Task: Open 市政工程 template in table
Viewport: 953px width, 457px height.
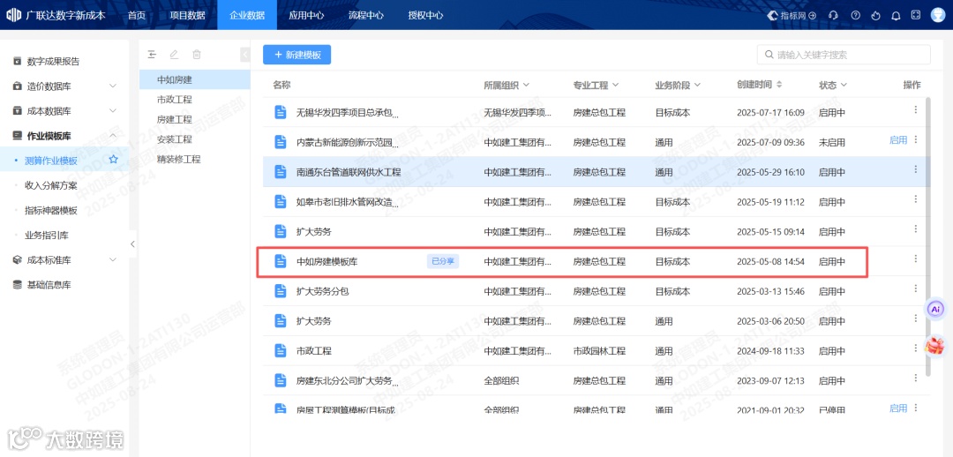Action: (x=313, y=350)
